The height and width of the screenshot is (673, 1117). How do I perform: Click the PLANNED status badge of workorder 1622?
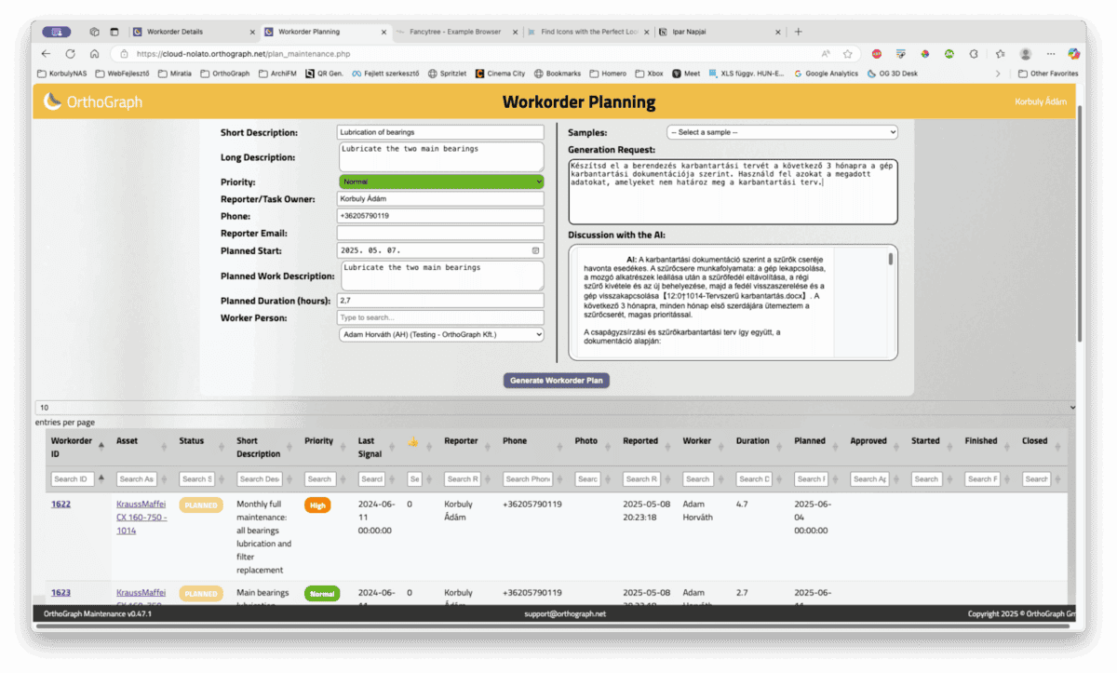tap(200, 505)
